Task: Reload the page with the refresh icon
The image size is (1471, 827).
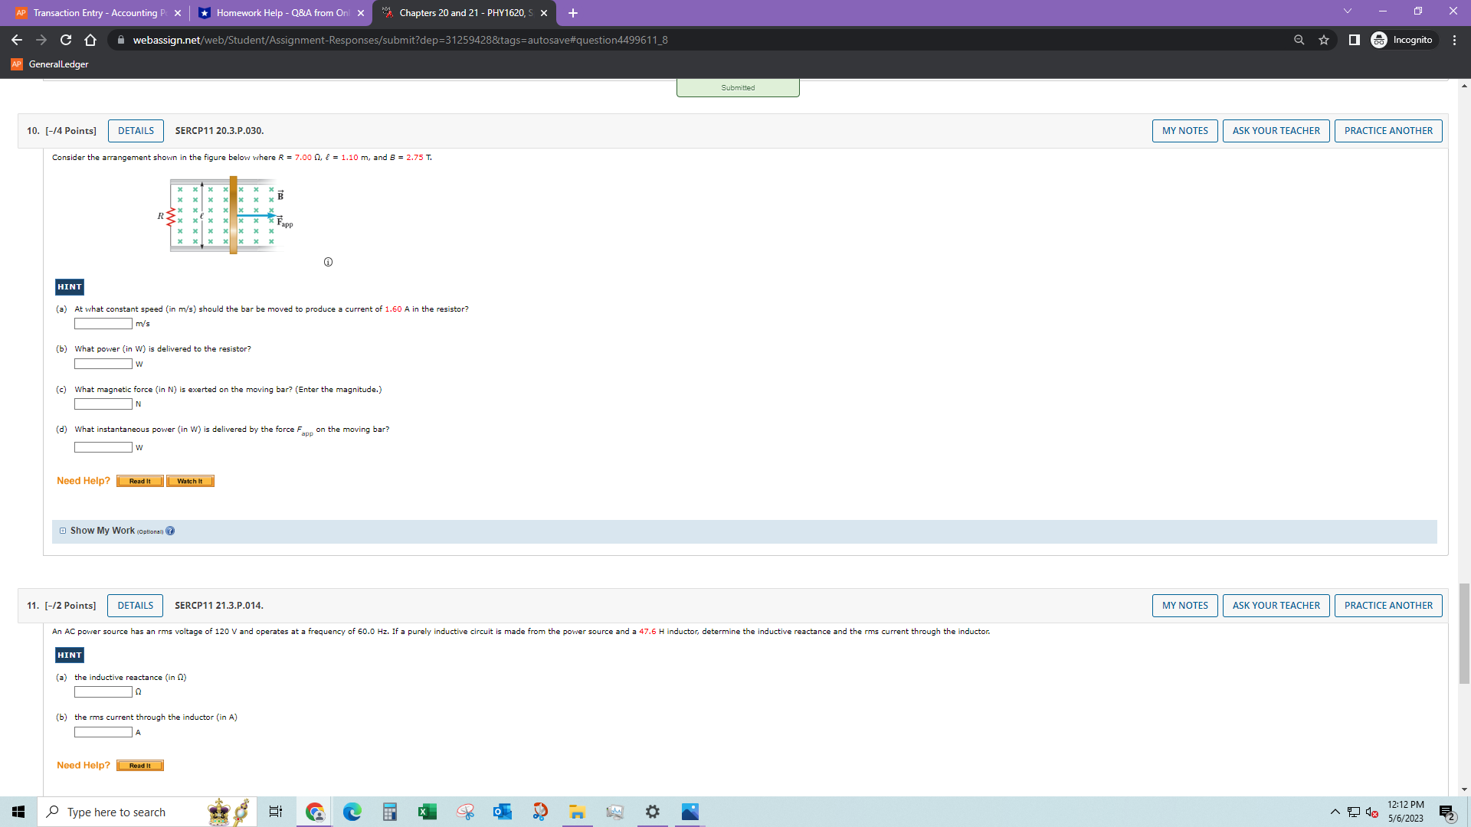Action: (66, 40)
